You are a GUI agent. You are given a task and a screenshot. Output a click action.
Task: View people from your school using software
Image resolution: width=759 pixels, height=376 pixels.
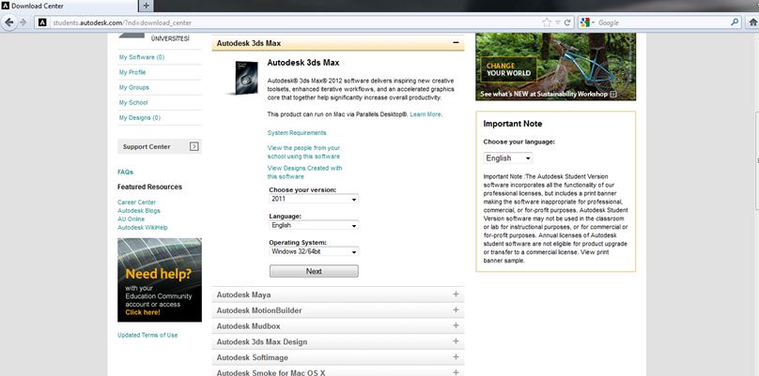(x=304, y=152)
